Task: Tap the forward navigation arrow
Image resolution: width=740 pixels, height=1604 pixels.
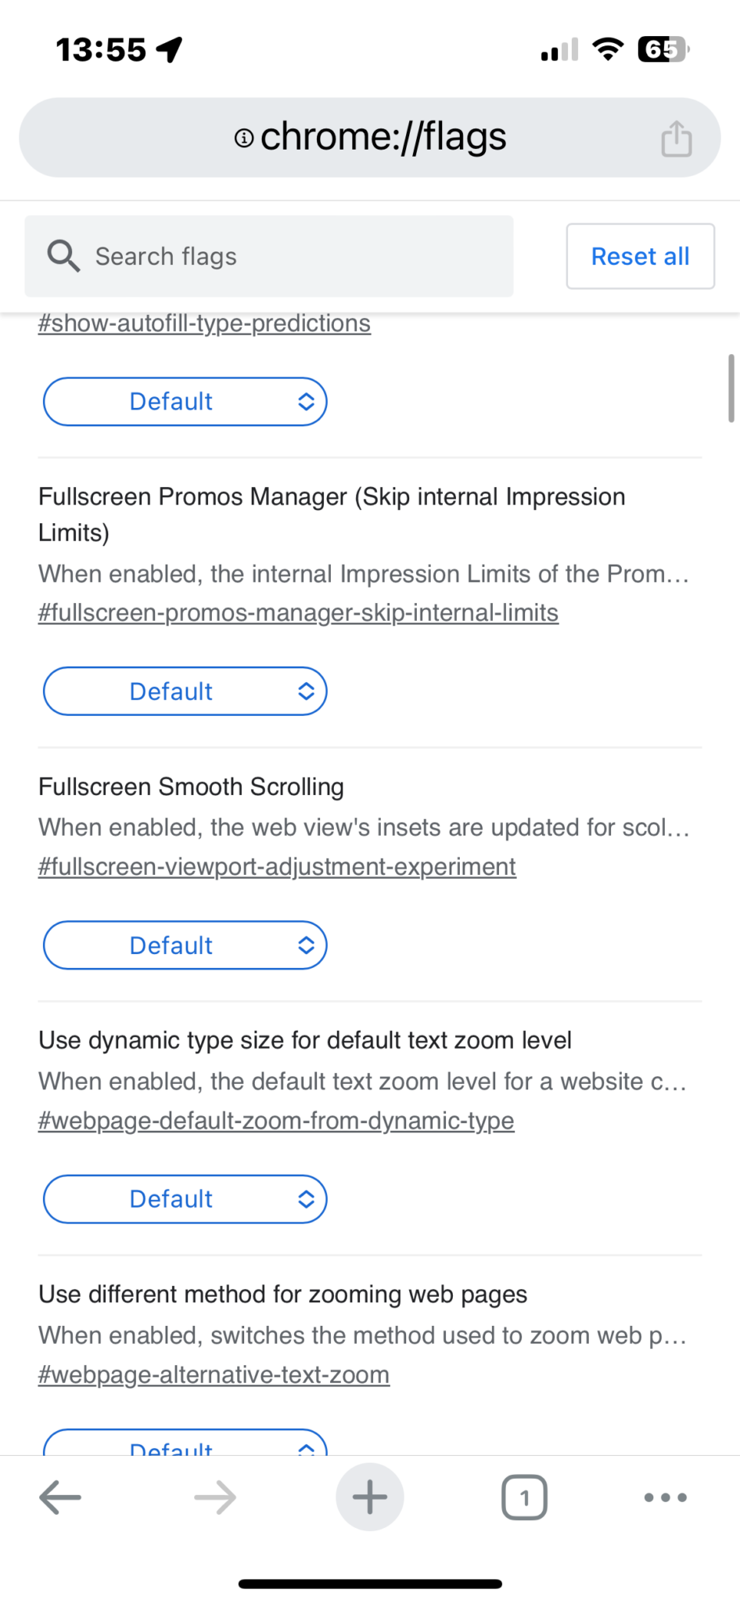Action: pos(213,1497)
